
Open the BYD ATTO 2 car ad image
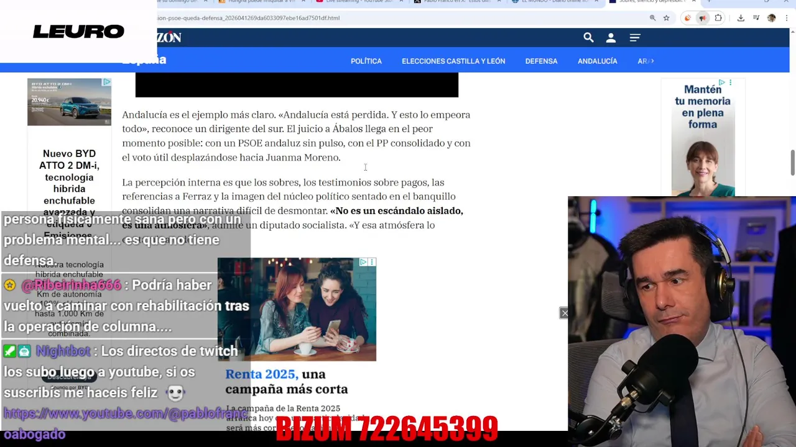(69, 102)
